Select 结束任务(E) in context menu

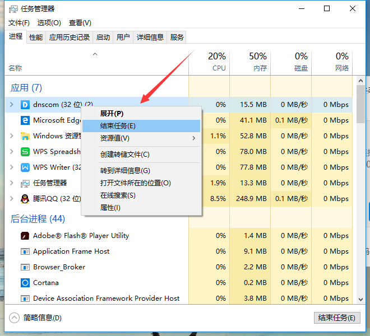pos(118,126)
